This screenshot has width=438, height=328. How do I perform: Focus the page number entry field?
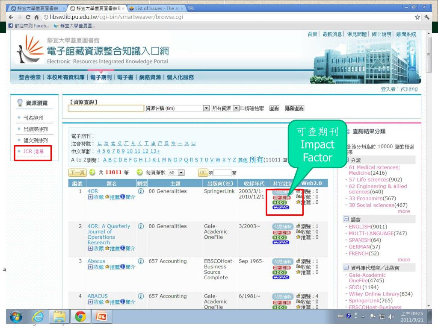coord(222,173)
